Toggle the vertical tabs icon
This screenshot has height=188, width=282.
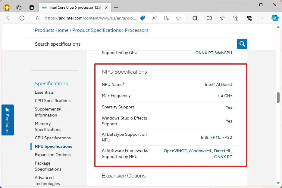click(x=32, y=7)
